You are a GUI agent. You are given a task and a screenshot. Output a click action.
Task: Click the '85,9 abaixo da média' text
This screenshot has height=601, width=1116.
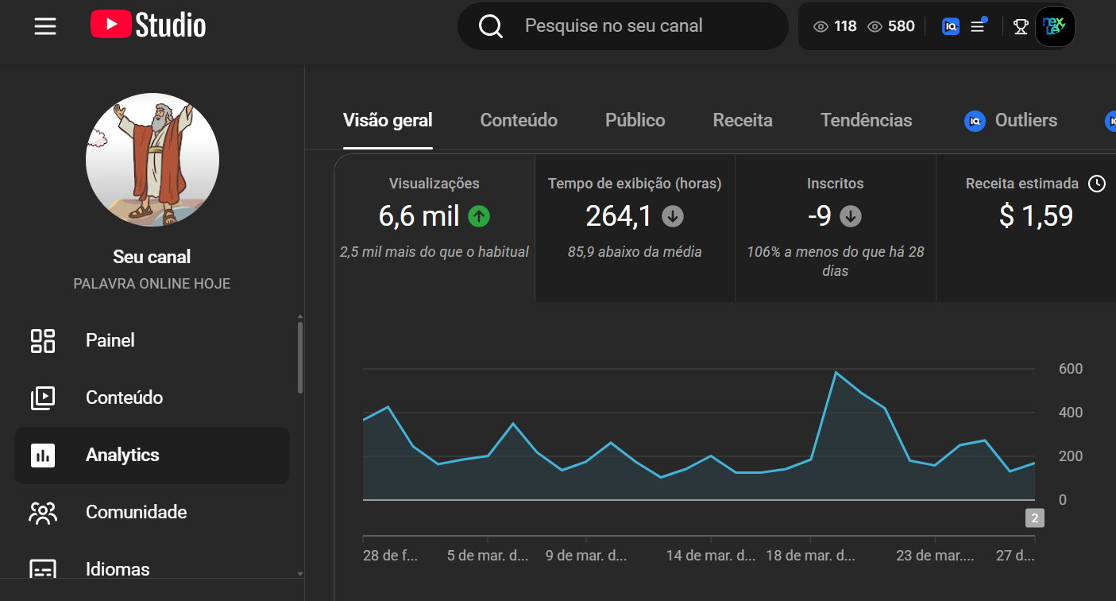pyautogui.click(x=635, y=252)
